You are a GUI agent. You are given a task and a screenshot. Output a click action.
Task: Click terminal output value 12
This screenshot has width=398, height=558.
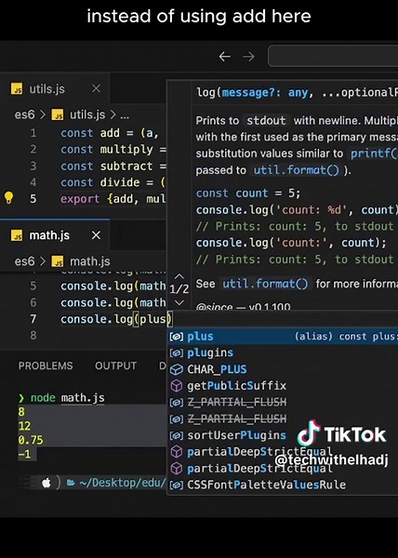coord(24,426)
